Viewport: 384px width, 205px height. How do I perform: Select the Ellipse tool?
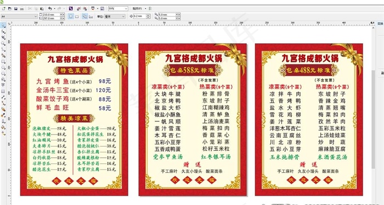tap(3, 67)
